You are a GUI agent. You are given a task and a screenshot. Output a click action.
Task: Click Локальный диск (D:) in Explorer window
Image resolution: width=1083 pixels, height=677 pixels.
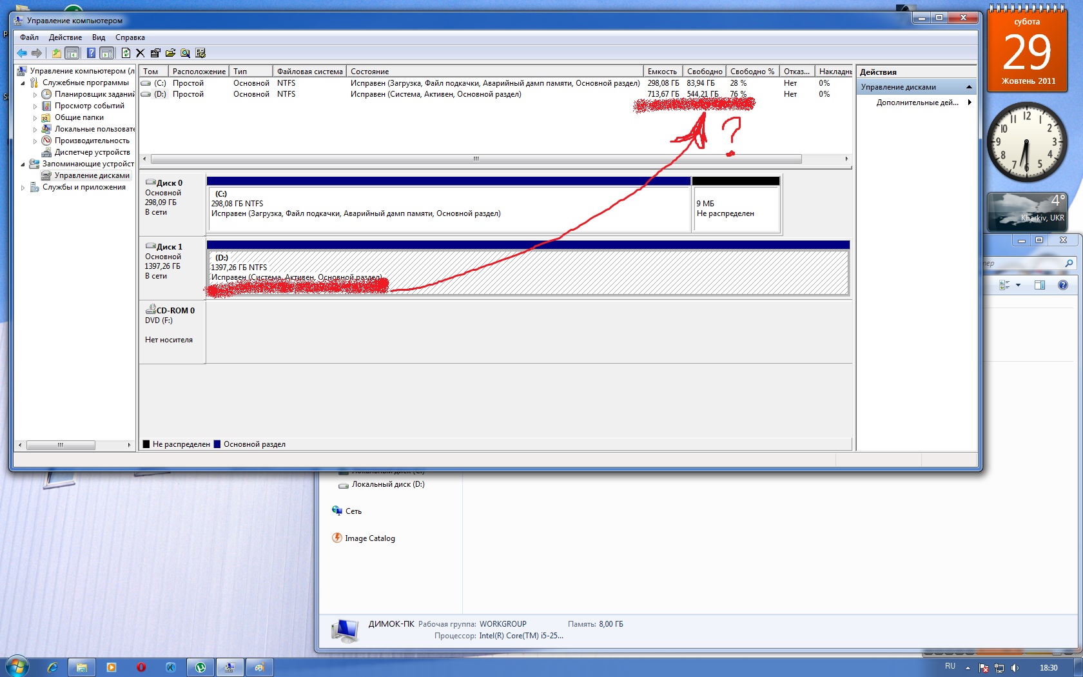(388, 484)
